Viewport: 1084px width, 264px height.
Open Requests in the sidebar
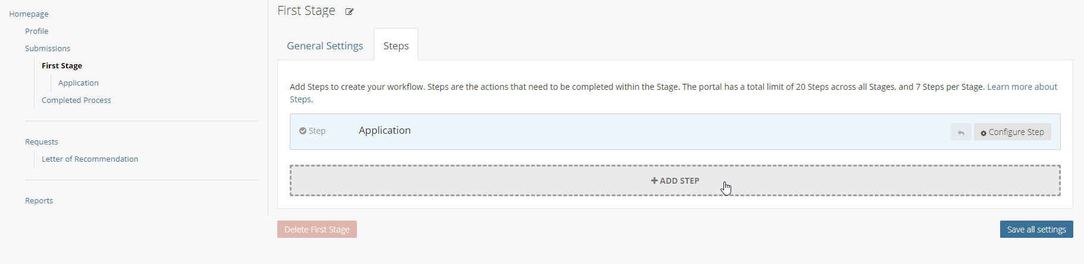click(42, 142)
